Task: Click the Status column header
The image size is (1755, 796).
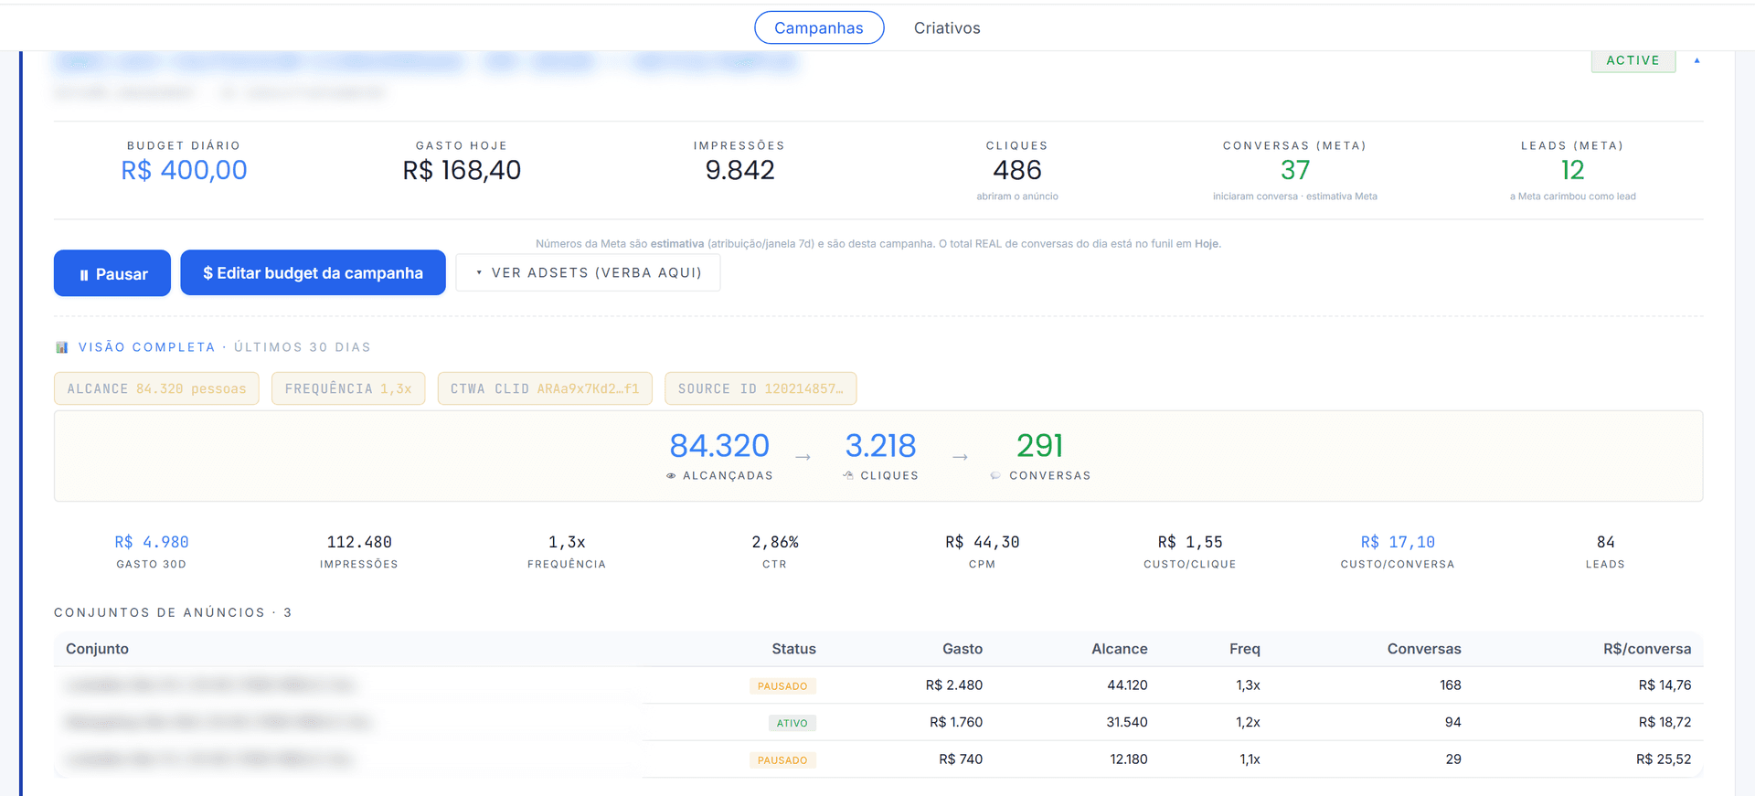Action: 793,649
